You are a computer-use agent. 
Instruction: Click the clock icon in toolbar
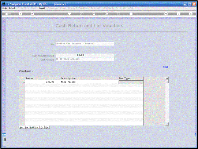coord(82,14)
